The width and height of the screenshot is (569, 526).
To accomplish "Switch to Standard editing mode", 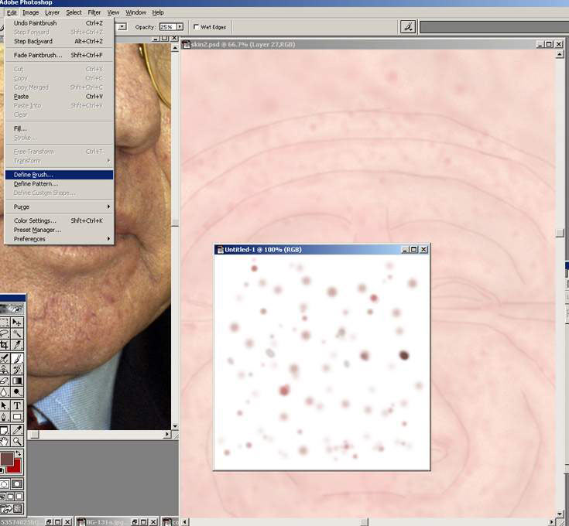I will tap(5, 483).
